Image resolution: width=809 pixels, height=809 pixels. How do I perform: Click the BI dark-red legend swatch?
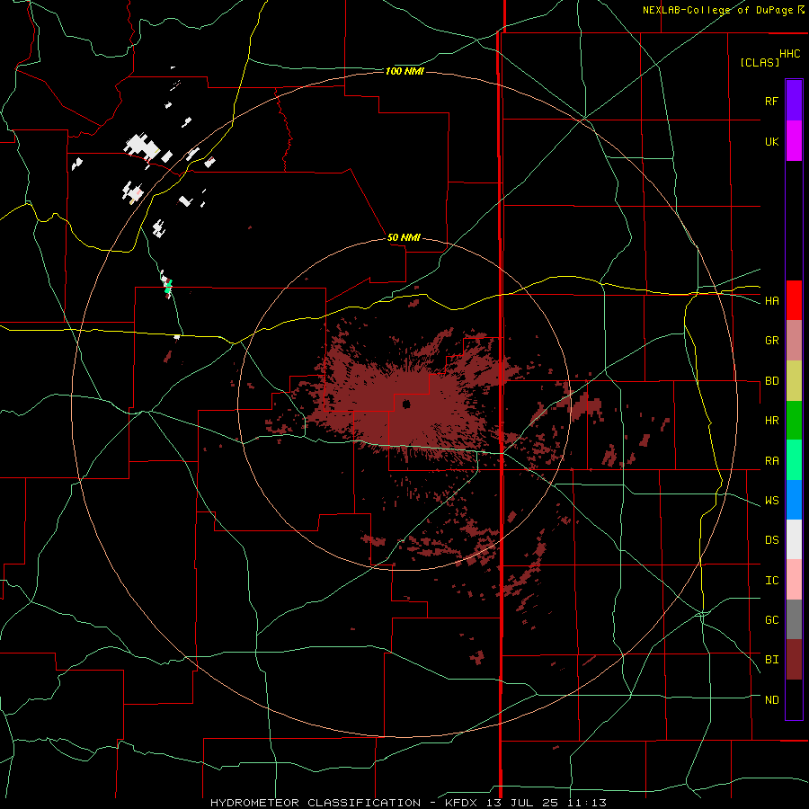[794, 660]
